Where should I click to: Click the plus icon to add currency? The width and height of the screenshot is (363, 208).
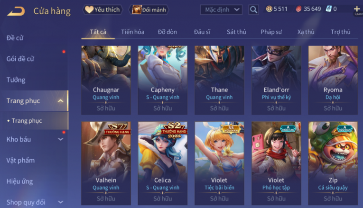click(357, 9)
